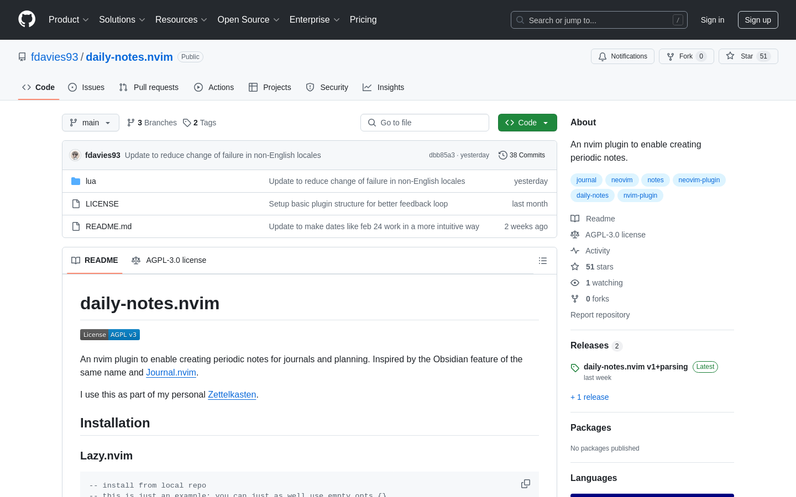
Task: Click the notes topic tag
Action: click(x=655, y=180)
